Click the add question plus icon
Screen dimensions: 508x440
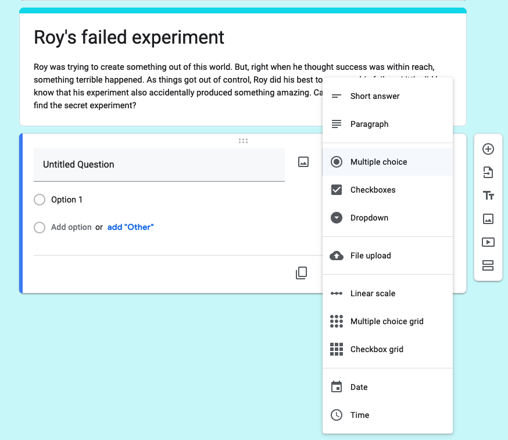[488, 149]
